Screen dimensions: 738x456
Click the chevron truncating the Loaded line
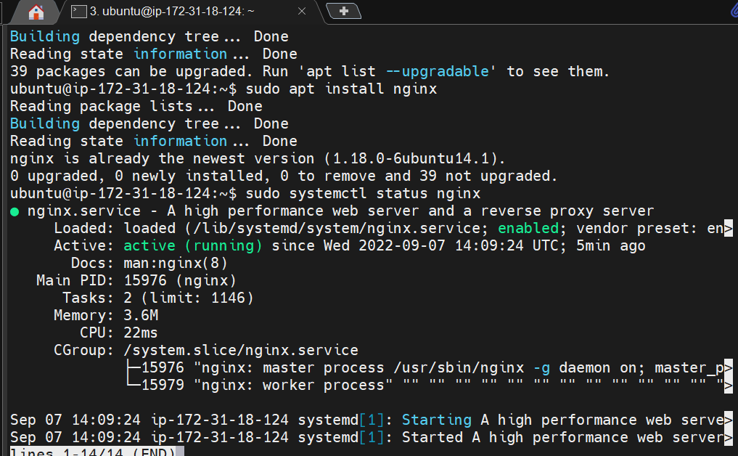pos(729,227)
